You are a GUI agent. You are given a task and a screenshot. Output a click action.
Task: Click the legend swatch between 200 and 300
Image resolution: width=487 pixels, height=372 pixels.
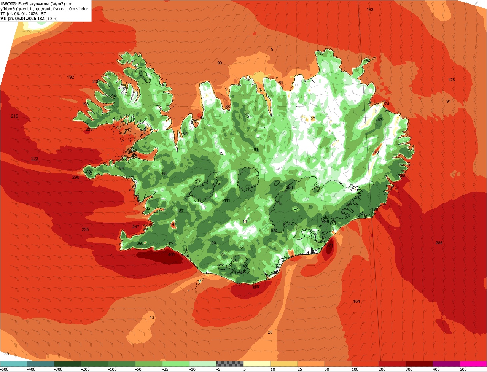[x=392, y=364]
